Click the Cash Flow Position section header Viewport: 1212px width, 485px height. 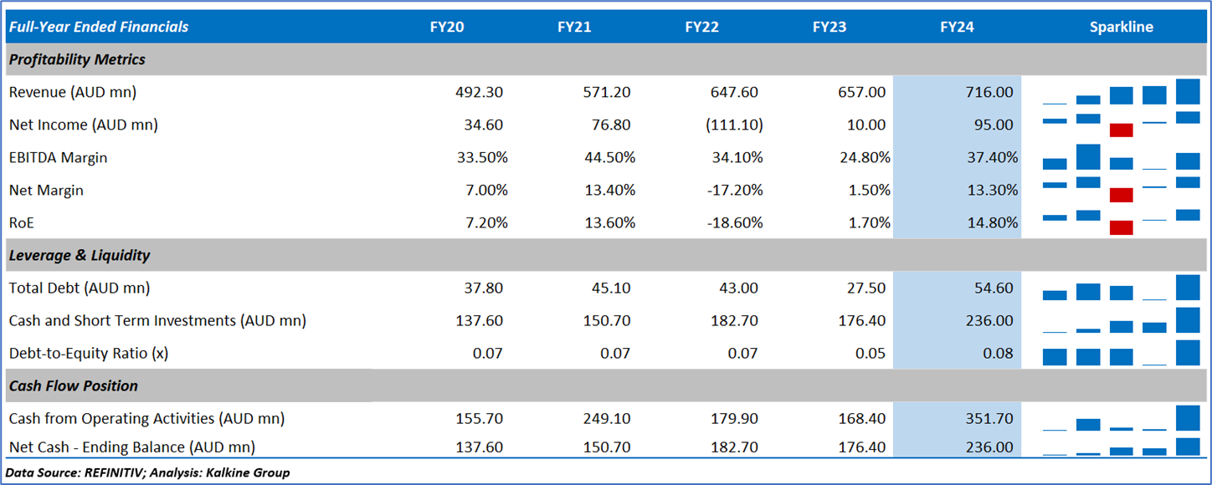(74, 385)
